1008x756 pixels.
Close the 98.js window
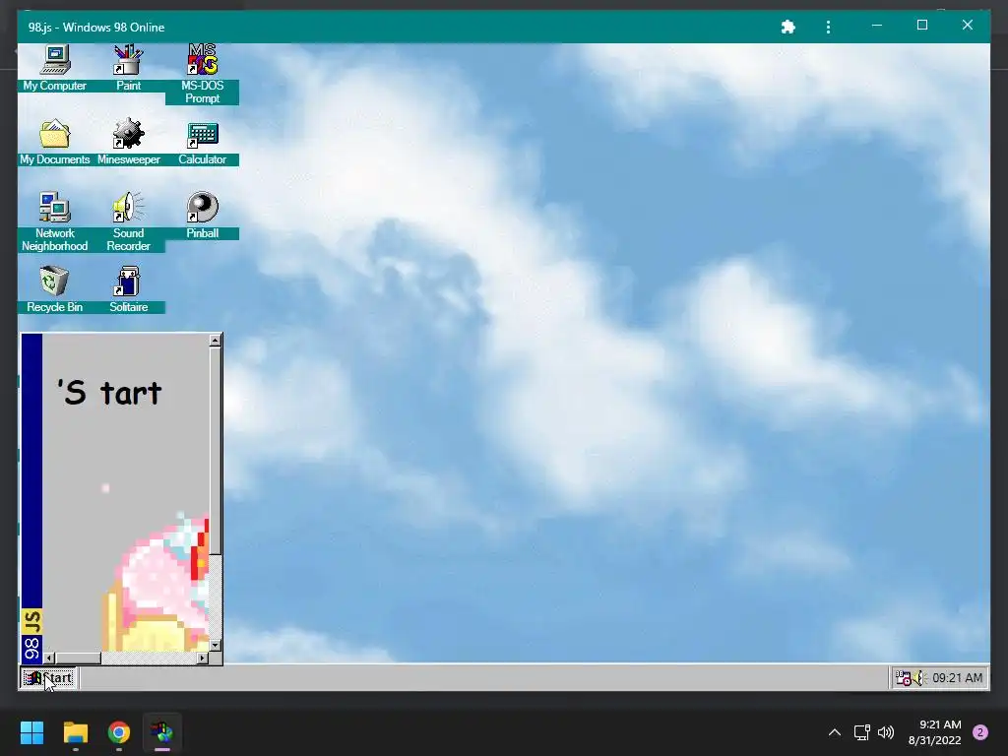point(967,26)
